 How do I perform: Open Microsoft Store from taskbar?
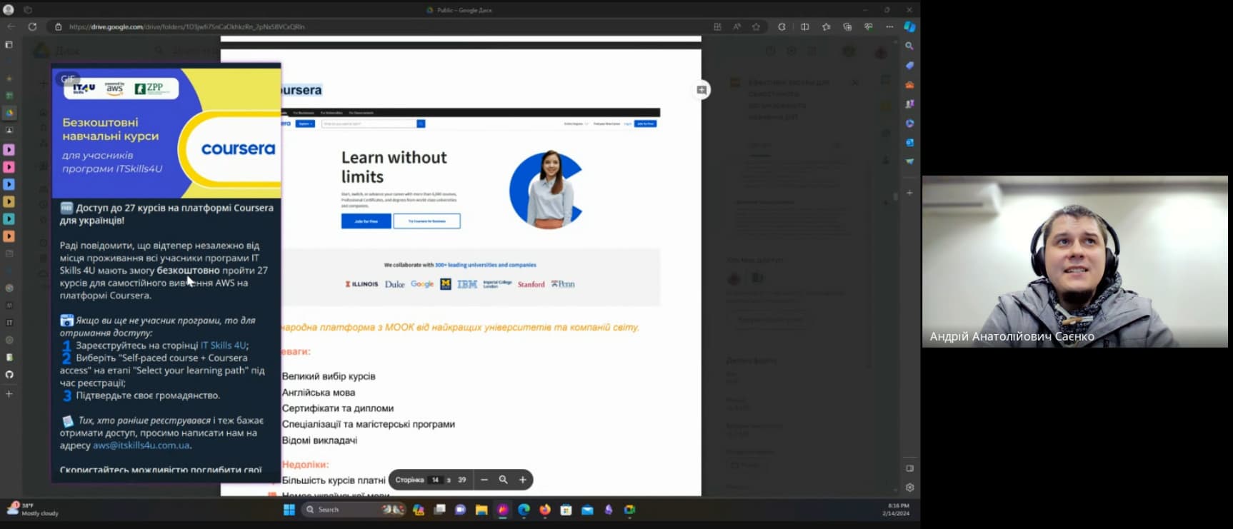click(x=566, y=510)
